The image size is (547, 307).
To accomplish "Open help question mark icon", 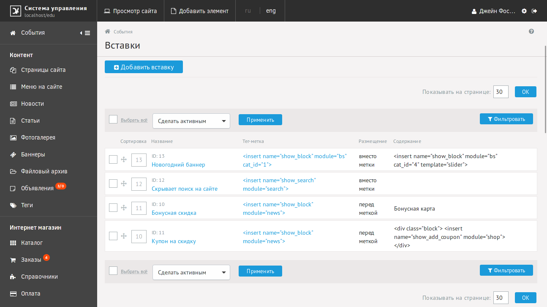I will [x=531, y=31].
